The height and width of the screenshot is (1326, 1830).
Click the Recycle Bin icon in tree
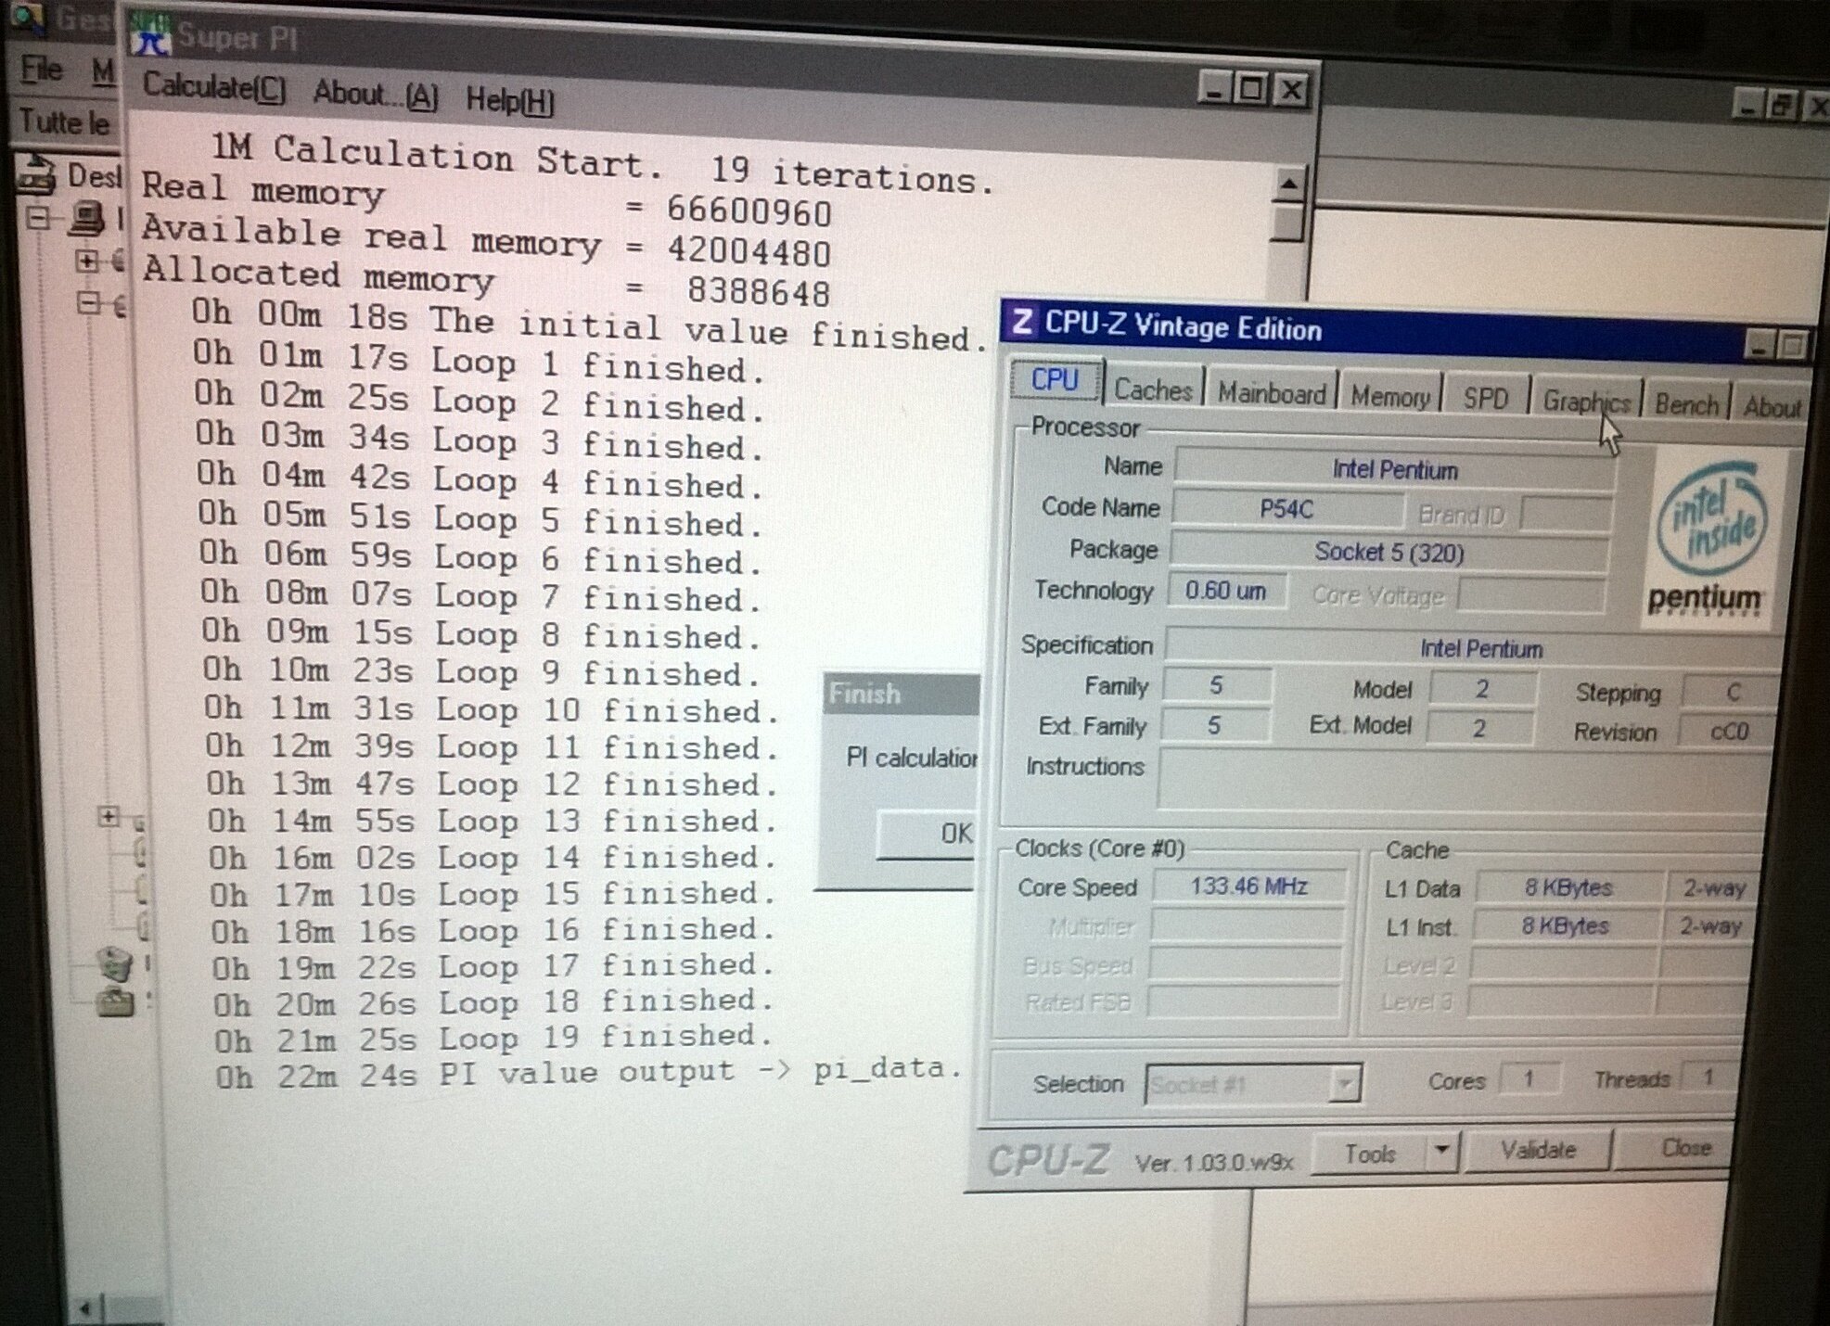pos(115,963)
